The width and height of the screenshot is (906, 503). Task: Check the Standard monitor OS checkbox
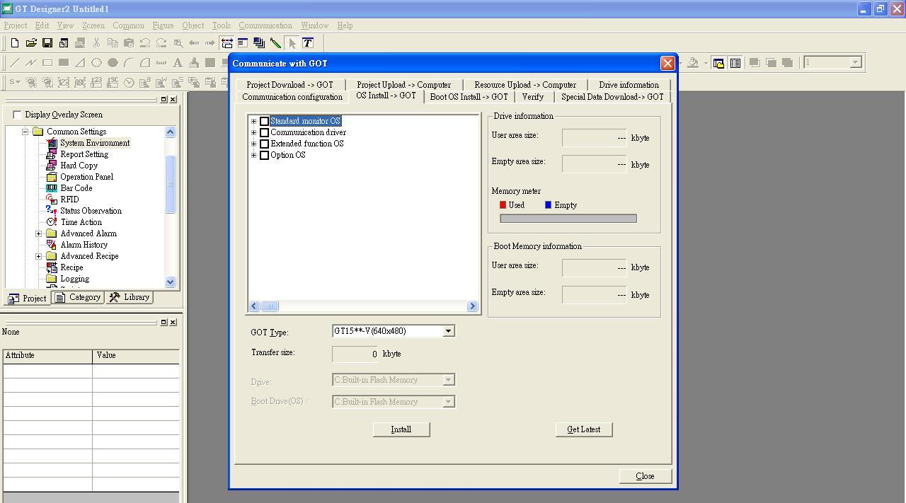coord(265,121)
